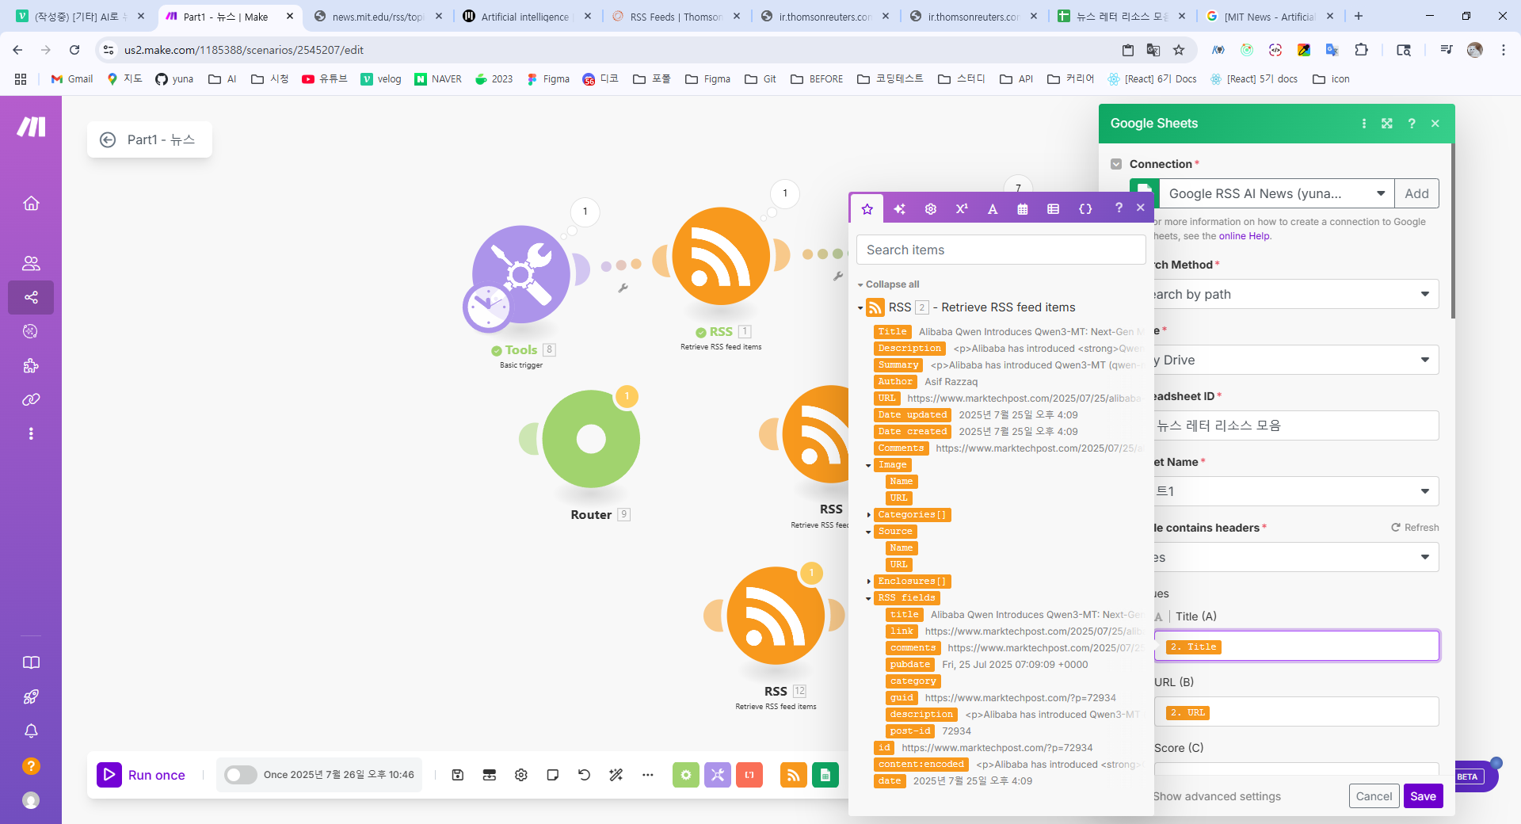Open Table contains headers dropdown
Screen dimensions: 1521x824
pyautogui.click(x=1295, y=557)
